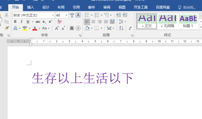Open text effects dropdown arrow

pos(20,28)
